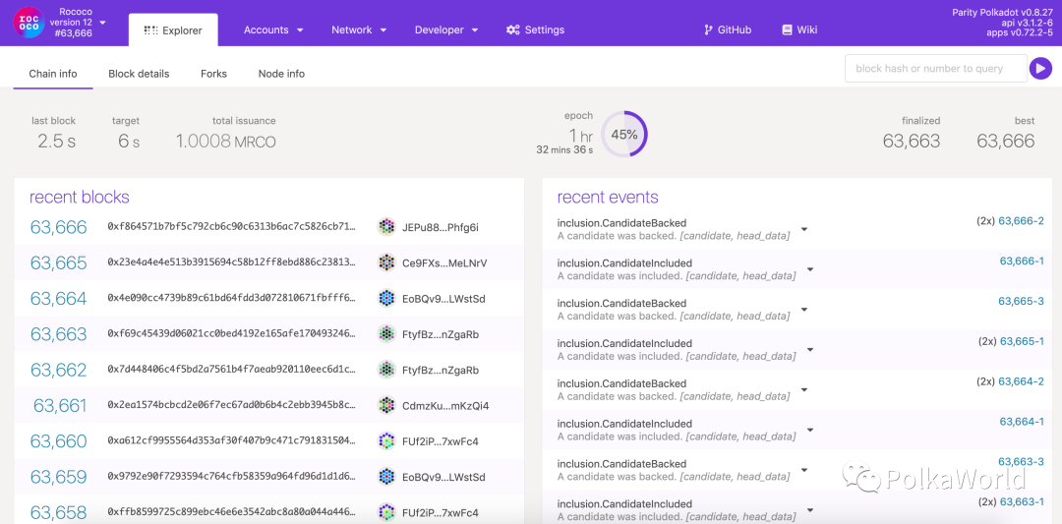Open event link 63,665-3
The height and width of the screenshot is (524, 1062).
point(1022,301)
